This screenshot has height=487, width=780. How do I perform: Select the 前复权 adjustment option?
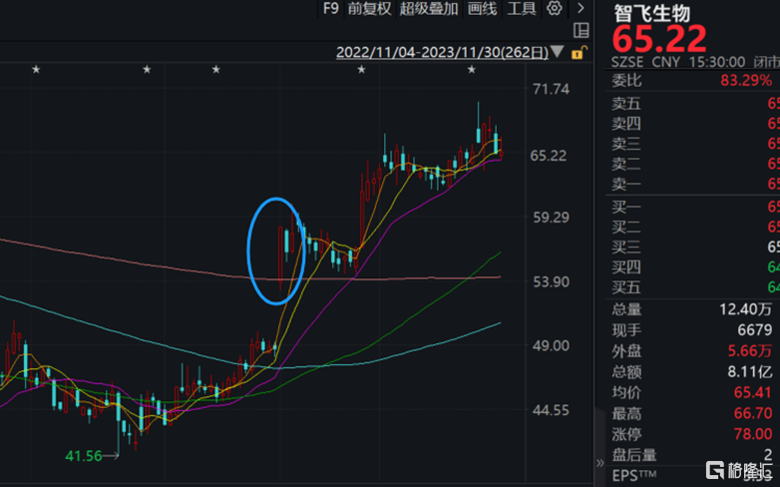point(370,8)
